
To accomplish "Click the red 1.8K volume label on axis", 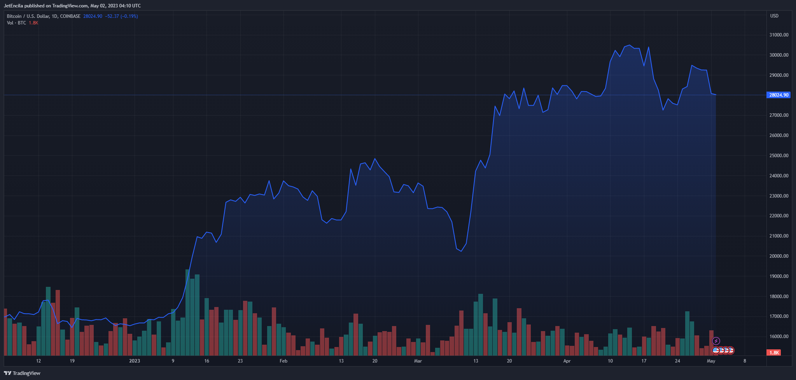I will [774, 352].
